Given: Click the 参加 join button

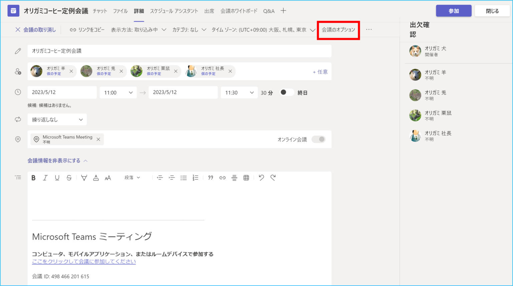Looking at the screenshot, I should point(454,11).
